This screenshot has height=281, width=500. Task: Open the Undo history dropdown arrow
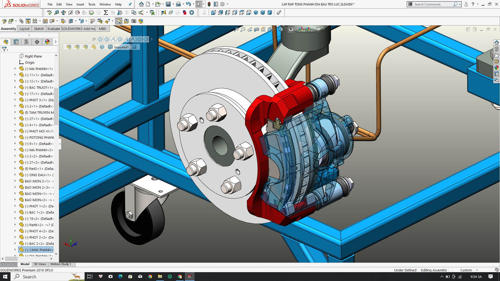pyautogui.click(x=193, y=4)
